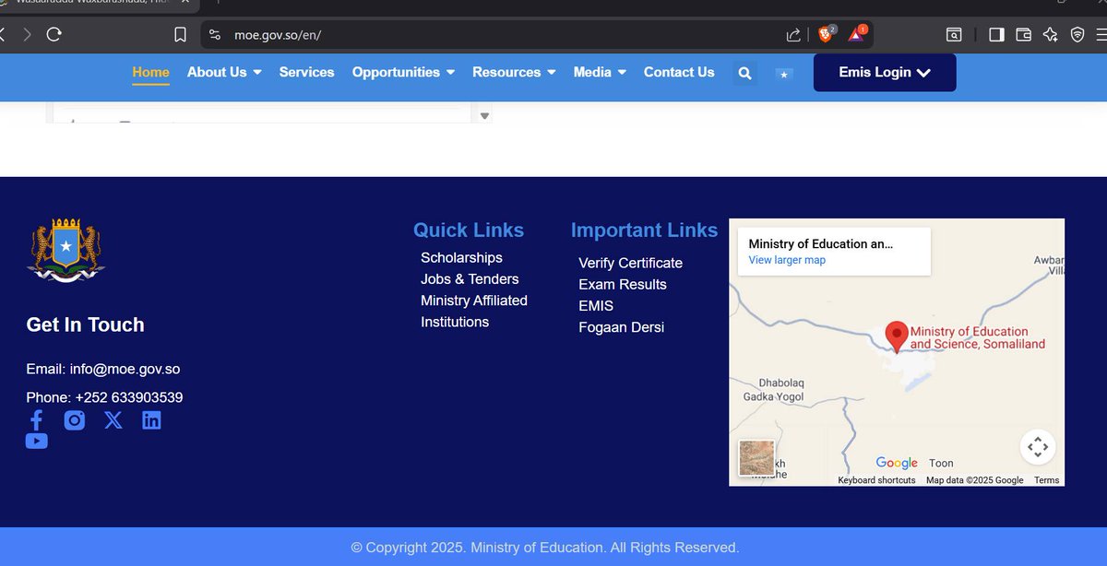The image size is (1107, 566).
Task: Open the ministry's LinkedIn icon
Action: 151,420
